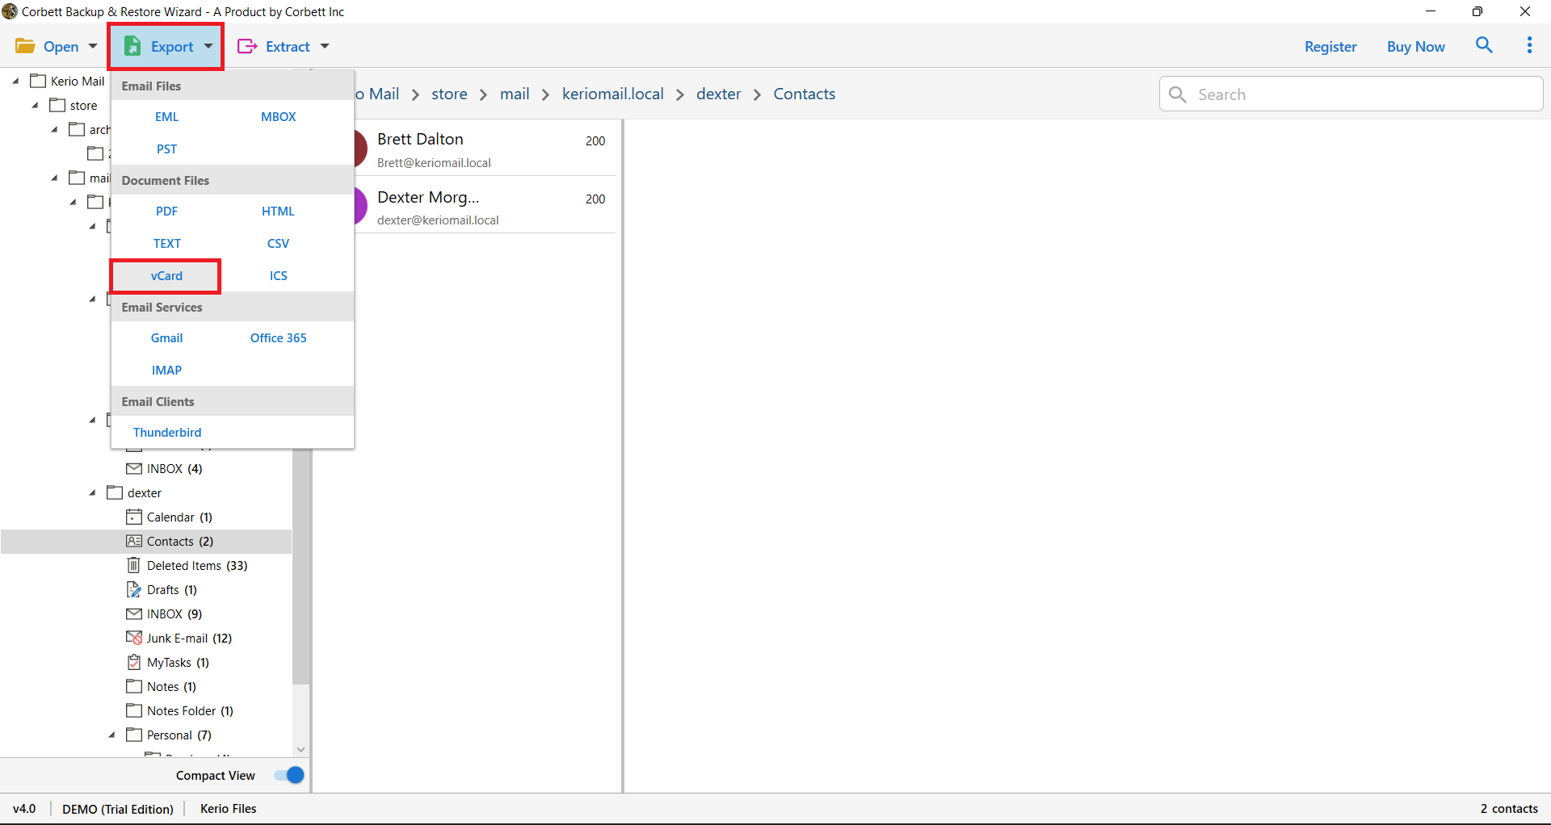Click the Calendar folder icon under dexter
This screenshot has height=825, width=1551.
point(134,517)
